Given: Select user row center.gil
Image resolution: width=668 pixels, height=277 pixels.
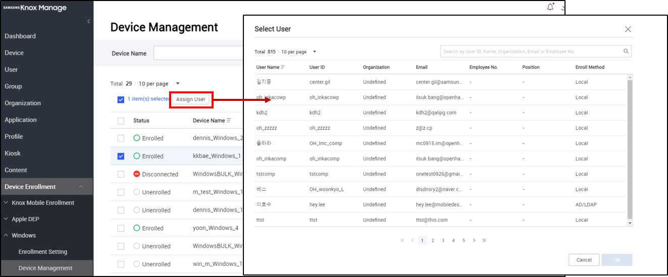Looking at the screenshot, I should 441,82.
